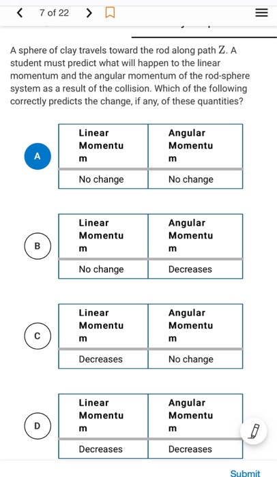Submit the selected answer
The image size is (277, 477).
point(245,473)
